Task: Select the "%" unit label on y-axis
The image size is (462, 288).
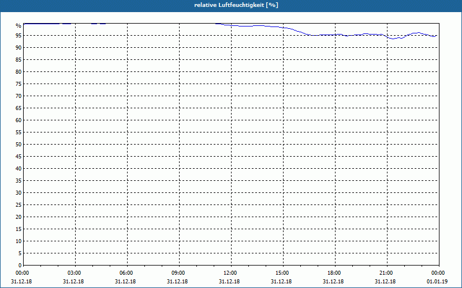Action: point(18,26)
